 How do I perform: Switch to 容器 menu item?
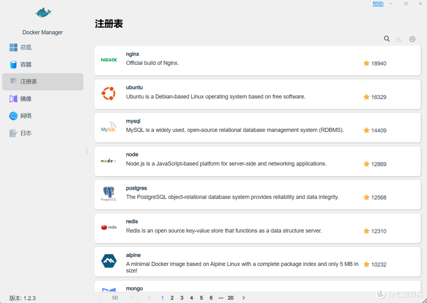pyautogui.click(x=43, y=64)
